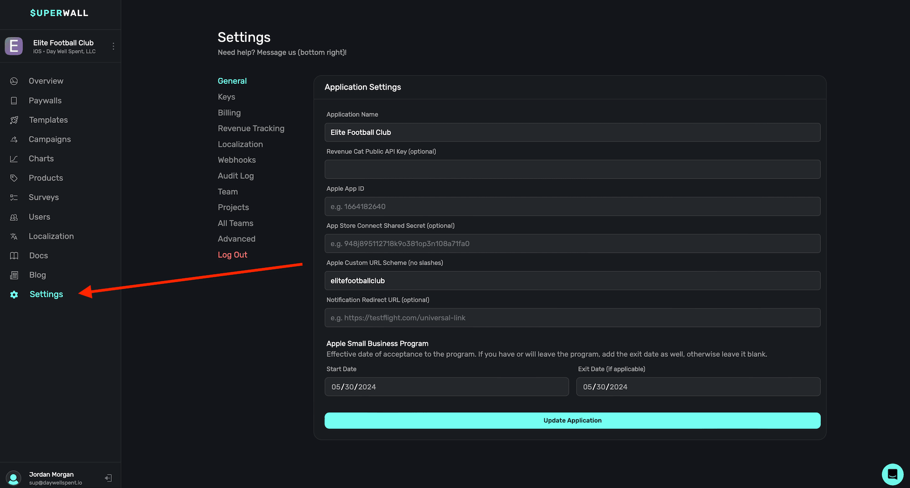Open Paywalls via its sidebar icon
This screenshot has width=910, height=488.
[14, 101]
